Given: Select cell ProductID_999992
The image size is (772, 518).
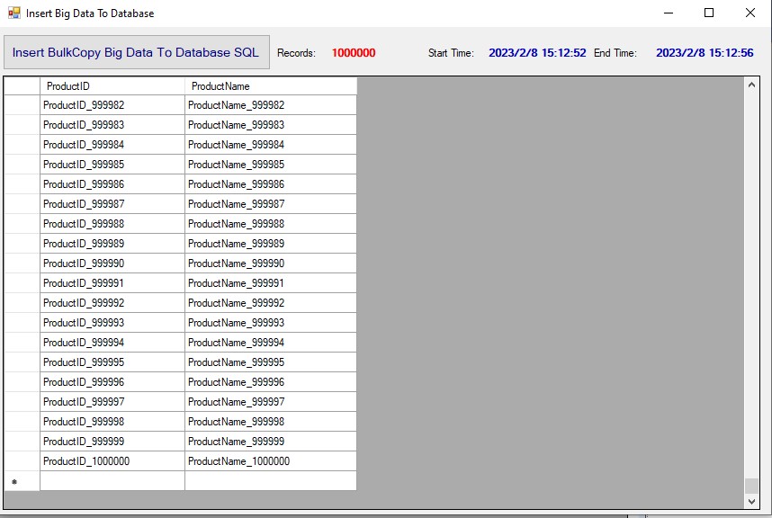Looking at the screenshot, I should [x=112, y=303].
